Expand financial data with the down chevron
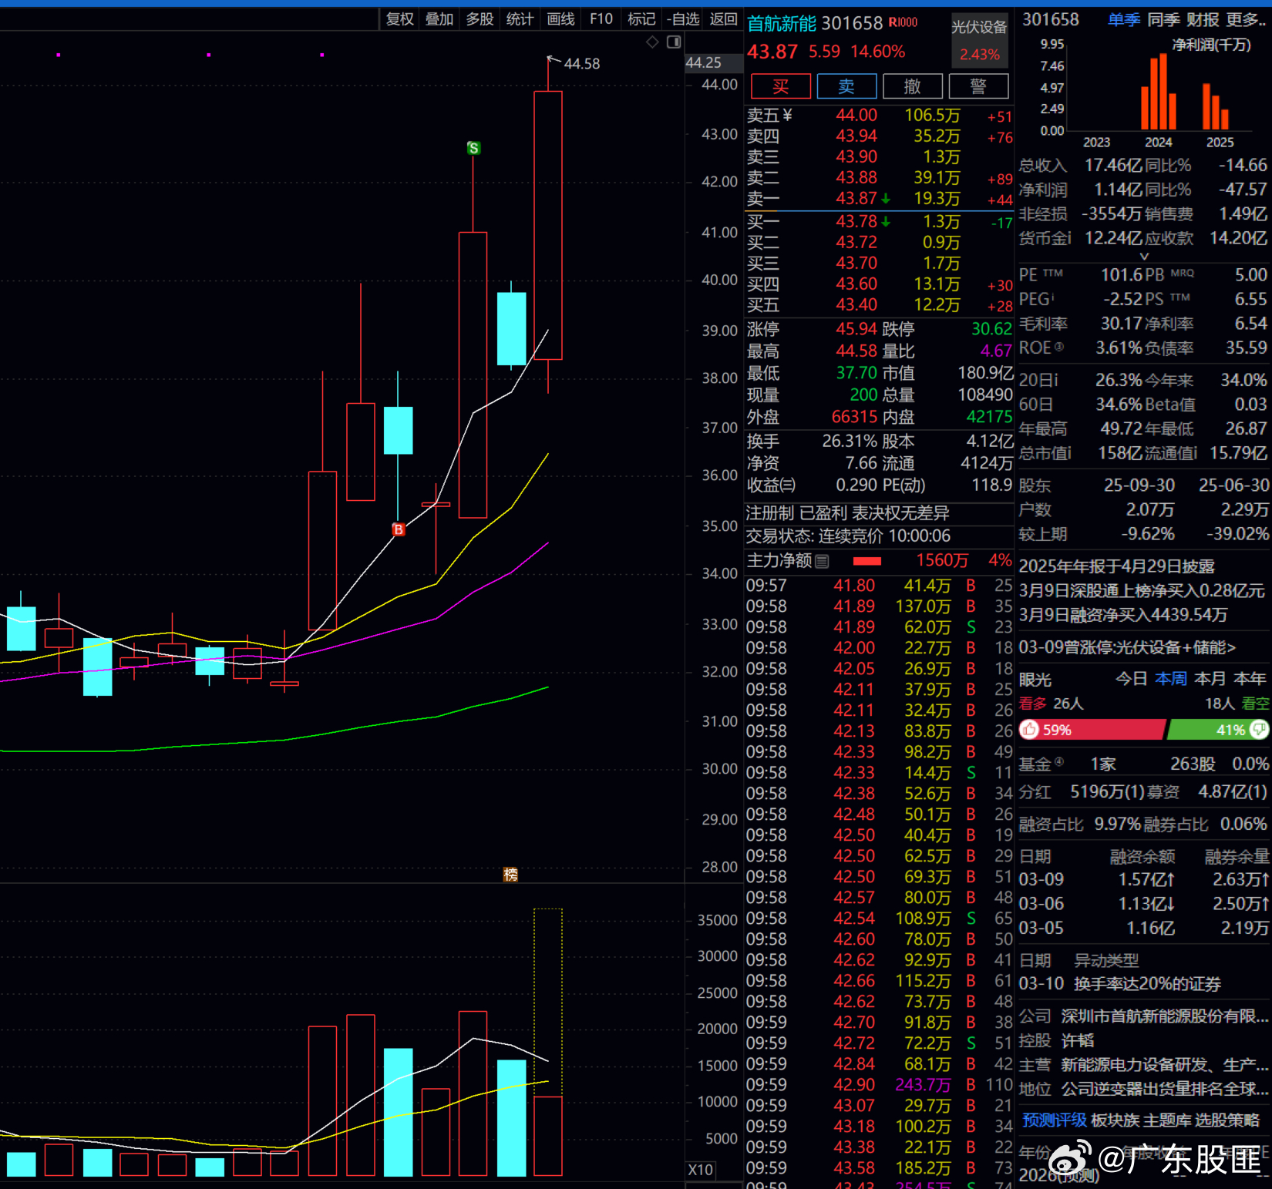The height and width of the screenshot is (1189, 1272). coord(1144,257)
